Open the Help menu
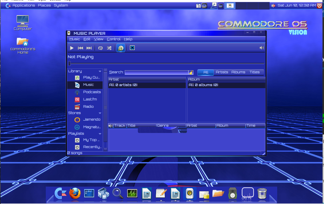324x204 pixels. pyautogui.click(x=128, y=39)
